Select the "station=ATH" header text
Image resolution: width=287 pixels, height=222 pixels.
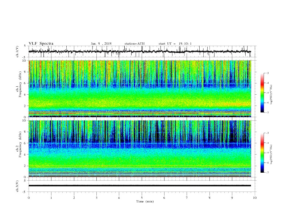(134, 44)
